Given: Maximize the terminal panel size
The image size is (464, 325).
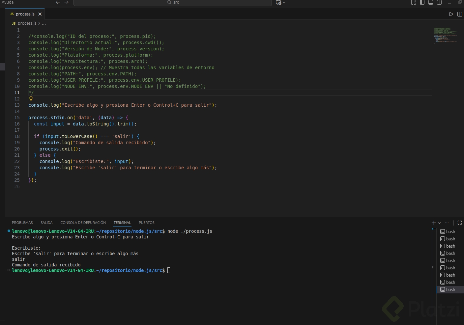Looking at the screenshot, I should pyautogui.click(x=460, y=223).
